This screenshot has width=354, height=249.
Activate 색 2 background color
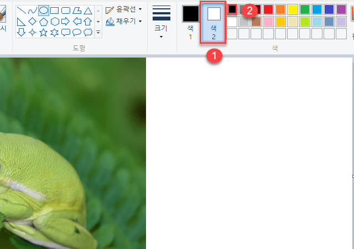pos(214,23)
